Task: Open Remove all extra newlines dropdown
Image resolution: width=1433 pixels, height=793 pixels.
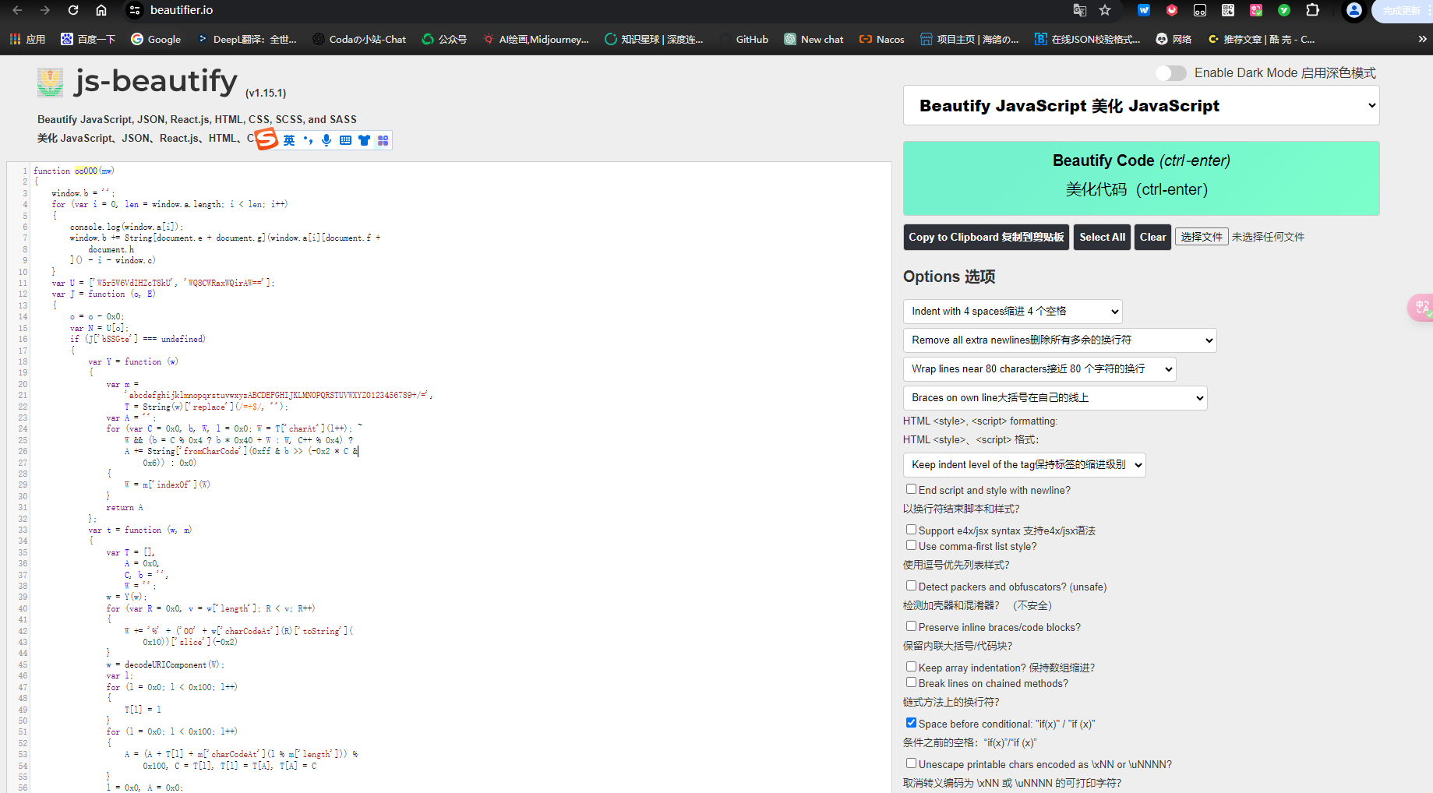Action: click(1060, 340)
